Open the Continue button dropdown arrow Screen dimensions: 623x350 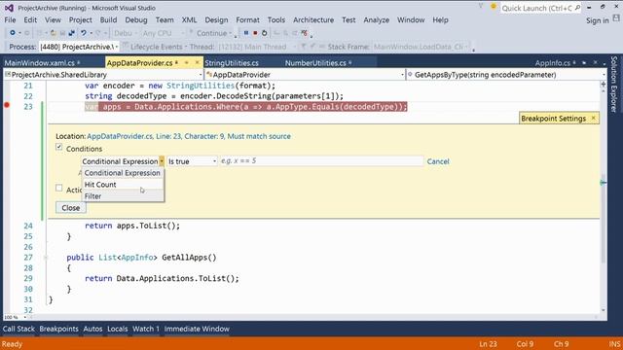coord(231,33)
